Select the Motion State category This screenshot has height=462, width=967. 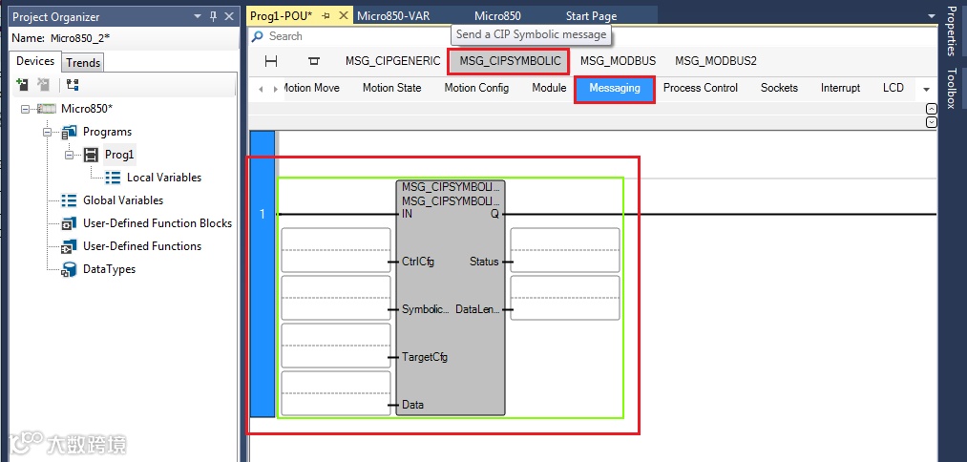[x=391, y=88]
